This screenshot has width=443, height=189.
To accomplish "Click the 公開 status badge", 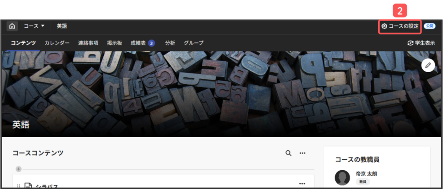I will [430, 26].
